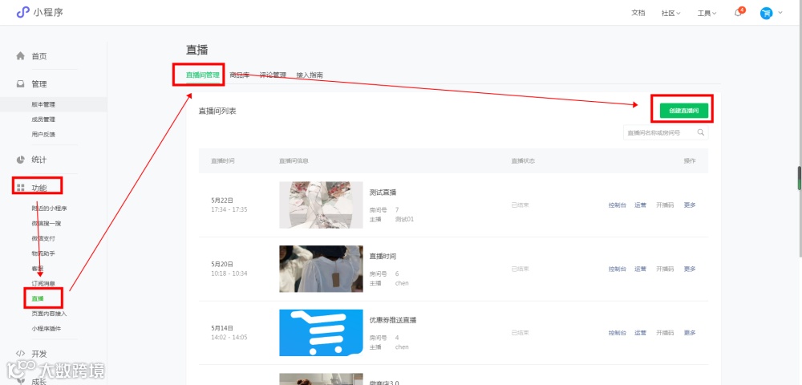Click the 管理 inbox icon
The height and width of the screenshot is (385, 802).
pyautogui.click(x=21, y=84)
